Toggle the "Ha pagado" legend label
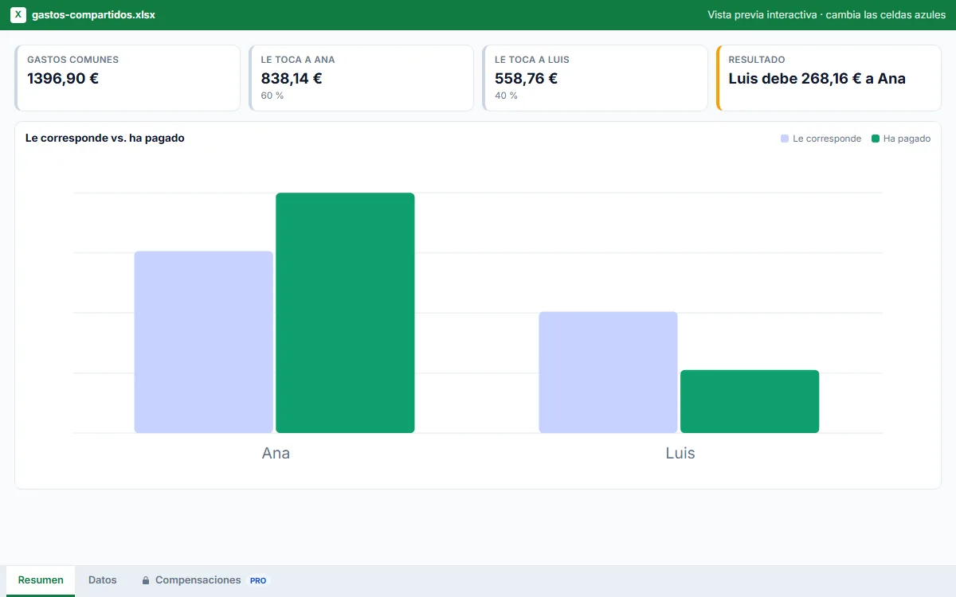This screenshot has width=956, height=597. 907,139
